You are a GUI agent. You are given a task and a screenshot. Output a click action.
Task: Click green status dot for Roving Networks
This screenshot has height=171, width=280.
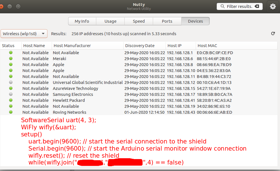pos(11,112)
